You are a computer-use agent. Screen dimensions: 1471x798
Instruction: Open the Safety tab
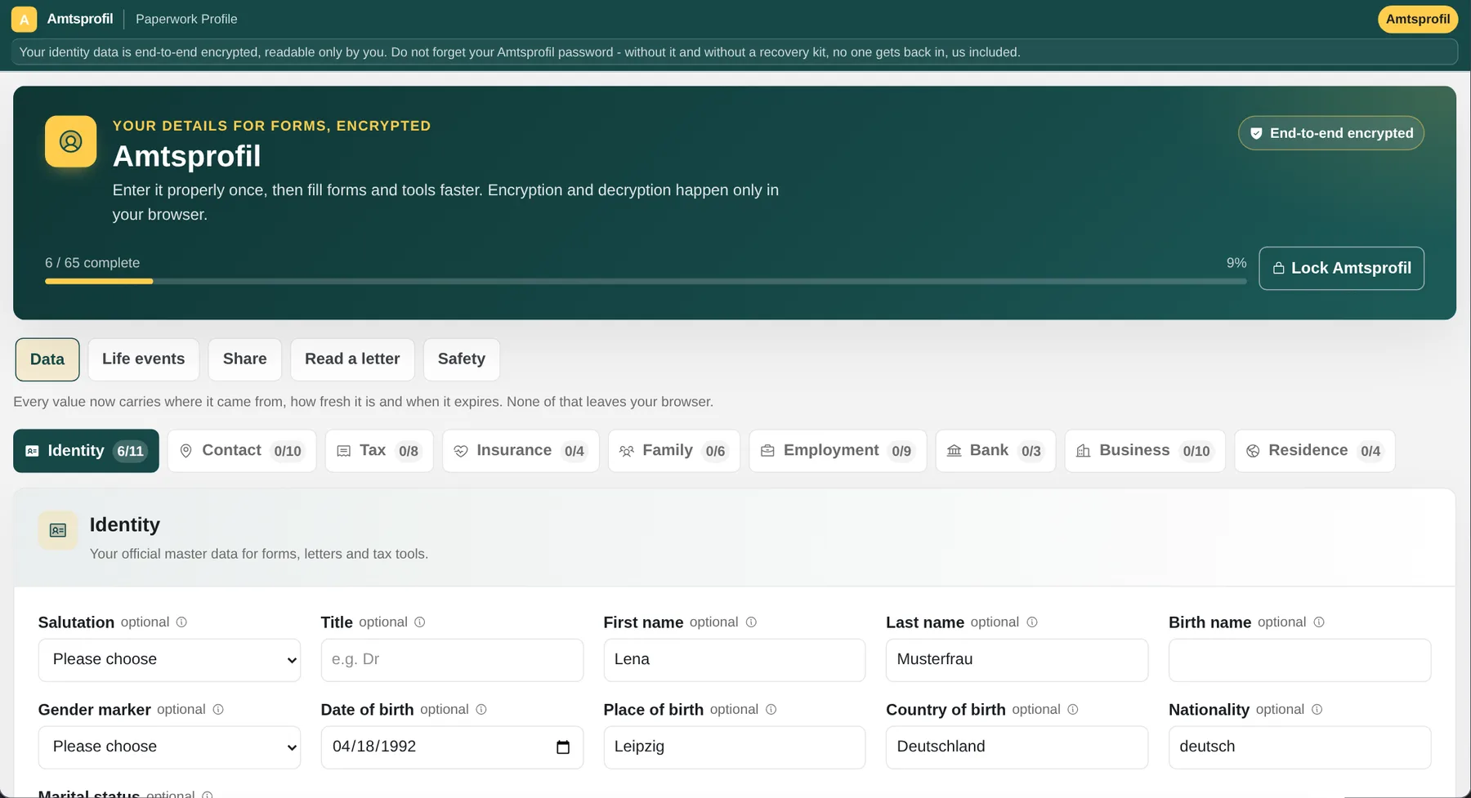pos(462,359)
